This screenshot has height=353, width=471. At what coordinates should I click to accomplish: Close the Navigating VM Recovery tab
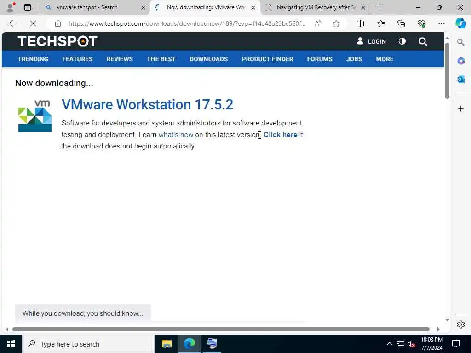click(363, 7)
